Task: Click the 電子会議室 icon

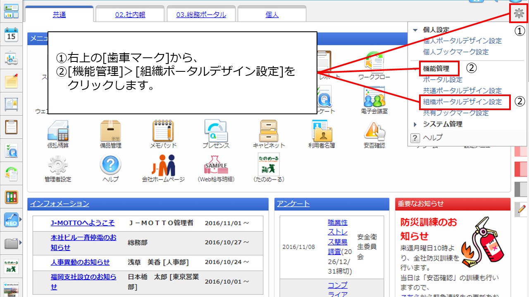Action: pyautogui.click(x=374, y=99)
